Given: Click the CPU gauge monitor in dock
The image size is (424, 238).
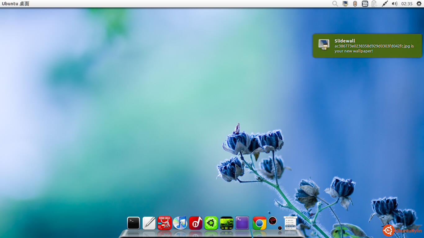Looking at the screenshot, I should [x=273, y=221].
